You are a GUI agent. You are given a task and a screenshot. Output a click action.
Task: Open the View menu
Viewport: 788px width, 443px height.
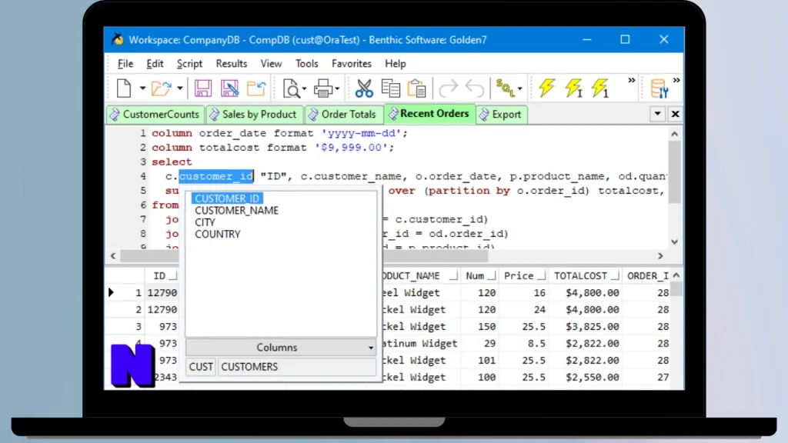click(271, 64)
